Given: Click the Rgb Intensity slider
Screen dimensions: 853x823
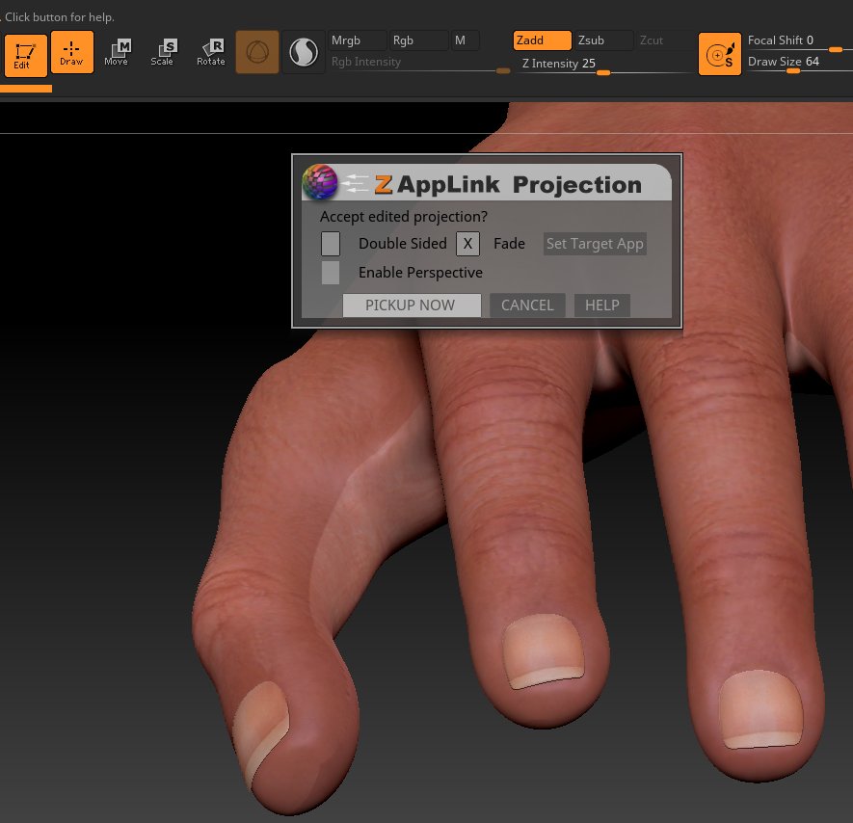Looking at the screenshot, I should (x=419, y=63).
